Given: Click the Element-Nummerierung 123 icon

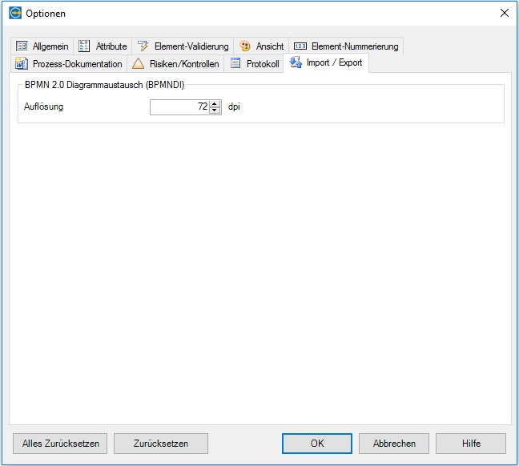Looking at the screenshot, I should coord(300,46).
